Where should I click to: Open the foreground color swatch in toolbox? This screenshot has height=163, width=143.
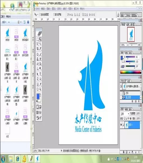pos(38,96)
